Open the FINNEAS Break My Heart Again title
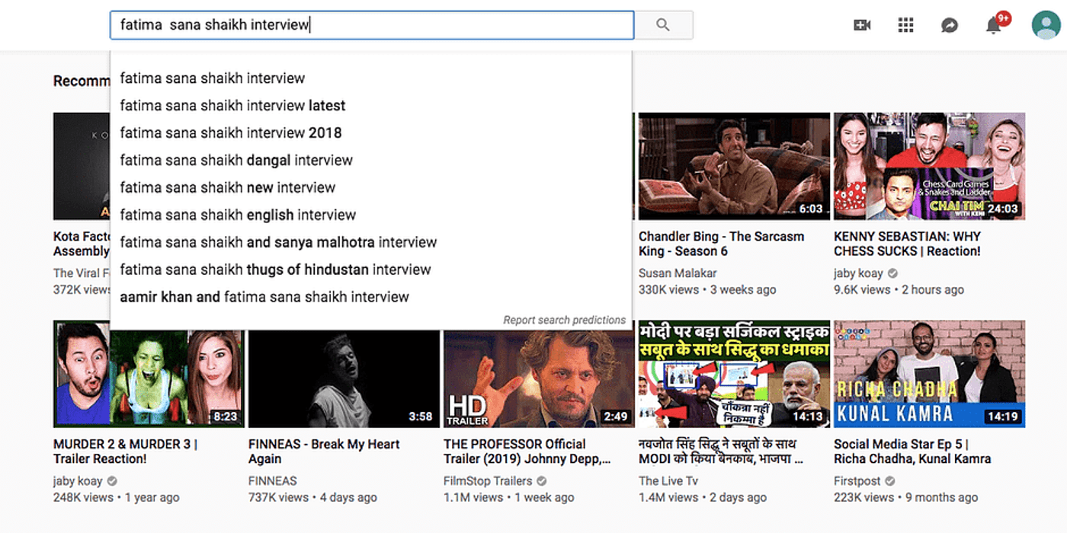 (x=324, y=452)
